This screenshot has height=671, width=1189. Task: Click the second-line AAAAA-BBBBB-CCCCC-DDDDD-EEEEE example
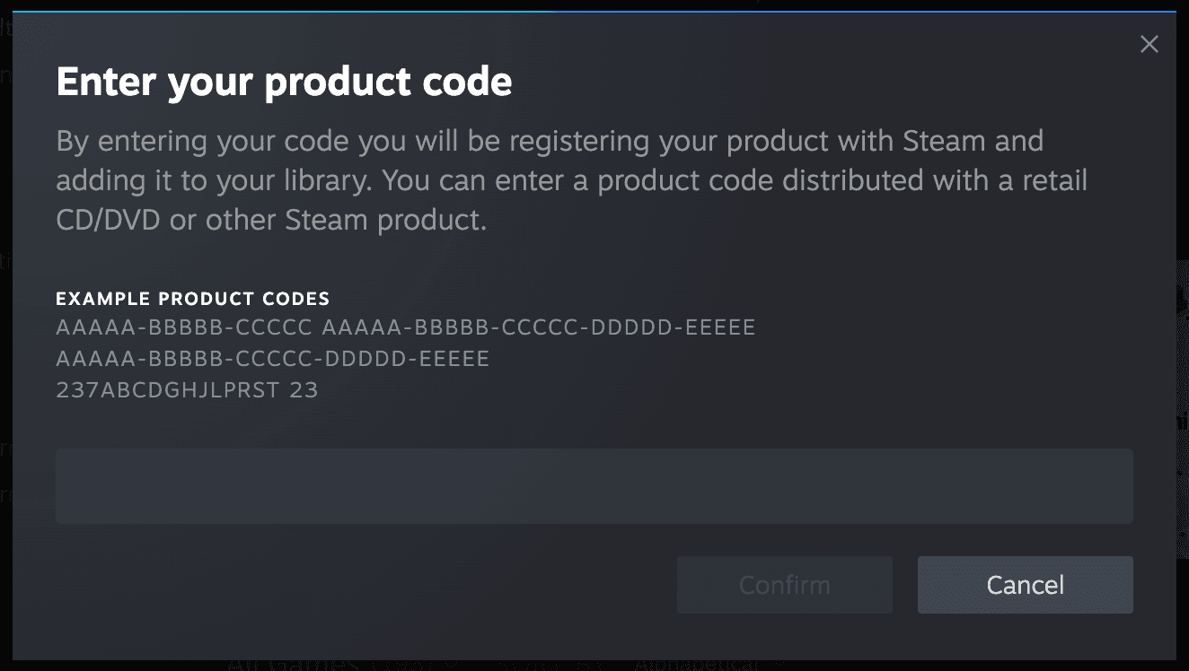272,359
